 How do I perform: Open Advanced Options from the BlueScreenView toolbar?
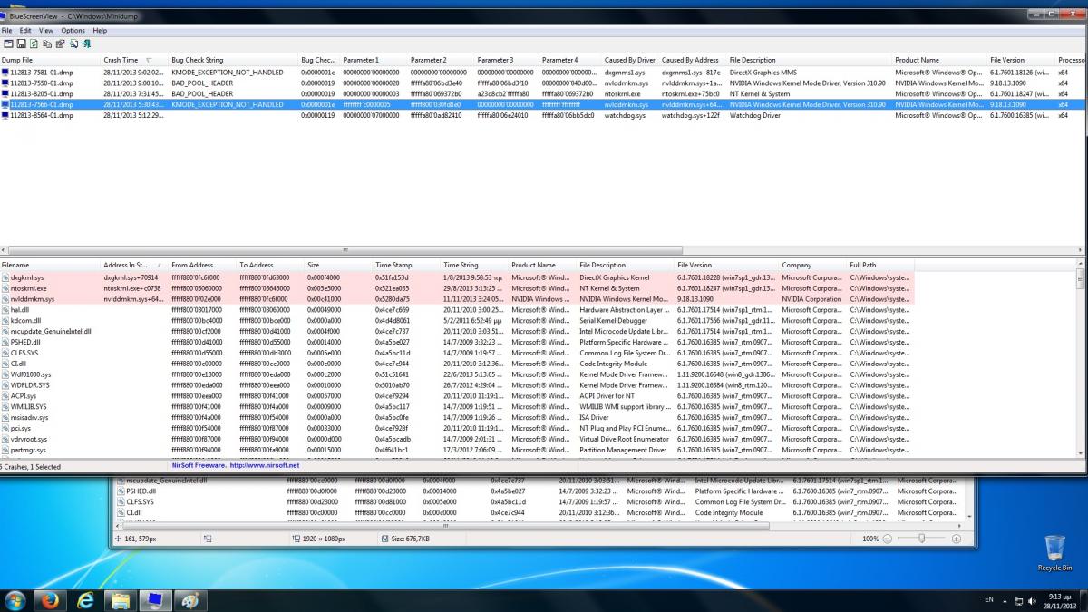click(8, 44)
